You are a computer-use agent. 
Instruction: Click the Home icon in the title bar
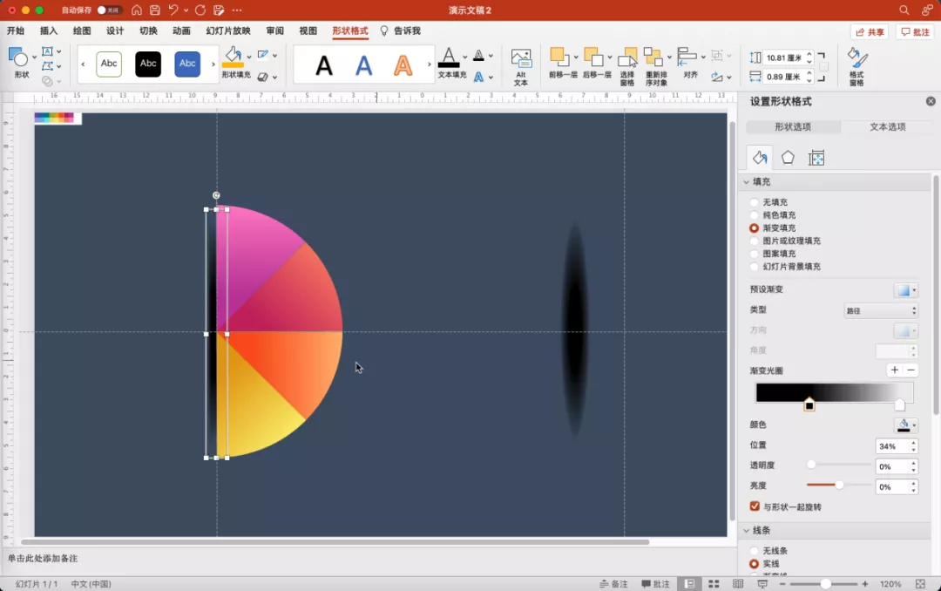[137, 10]
